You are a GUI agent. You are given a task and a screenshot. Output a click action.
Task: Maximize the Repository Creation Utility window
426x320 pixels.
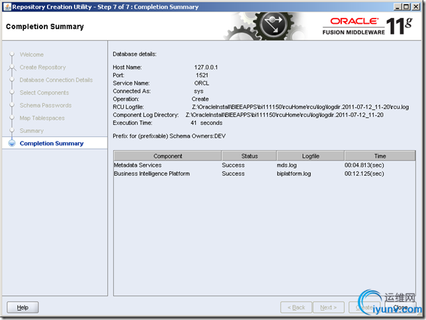pos(406,7)
